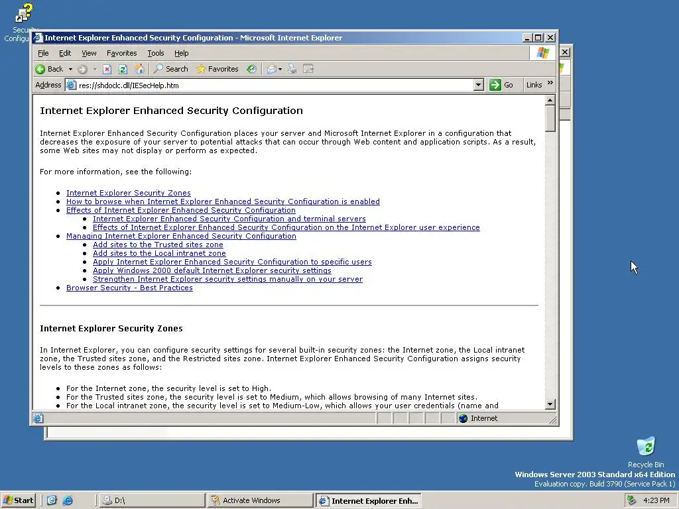
Task: Click the system tray security icon
Action: 632,500
